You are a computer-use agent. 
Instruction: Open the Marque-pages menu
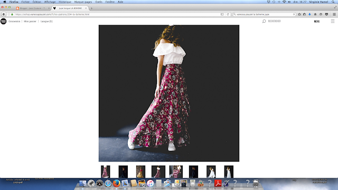[x=83, y=2]
